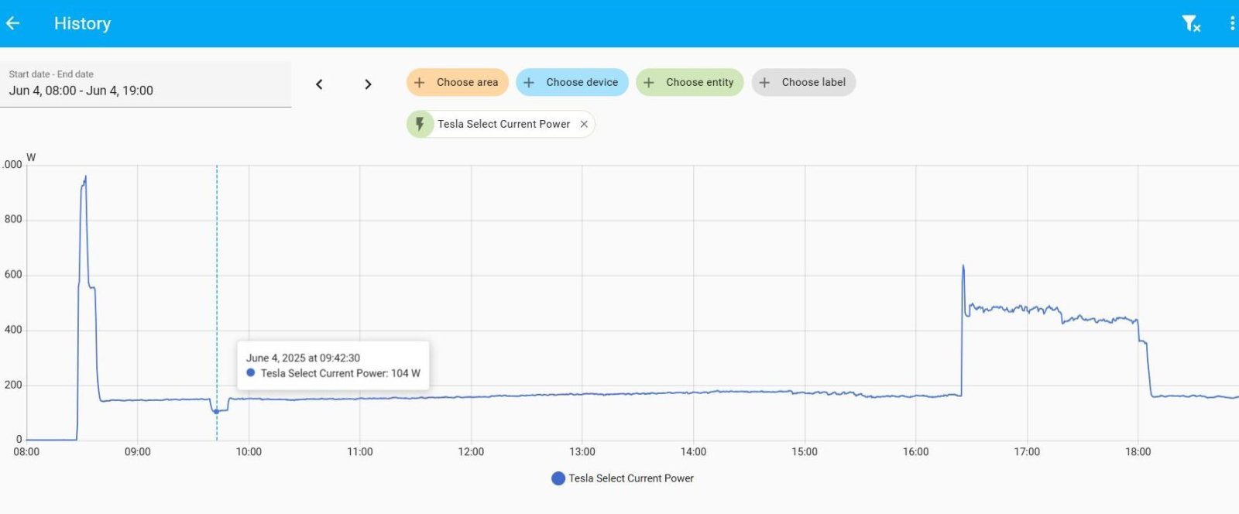This screenshot has height=514, width=1239.
Task: Click the 12:00 time axis label
Action: (x=471, y=452)
